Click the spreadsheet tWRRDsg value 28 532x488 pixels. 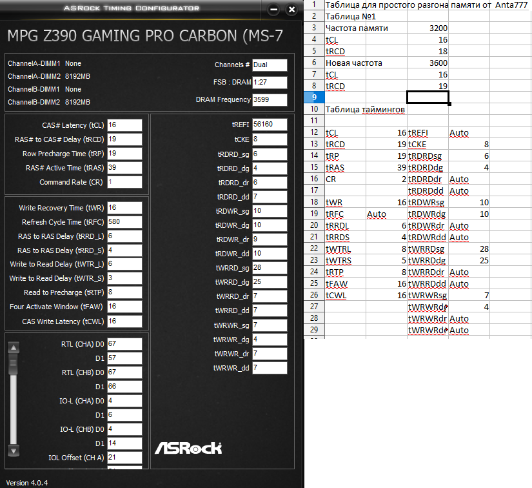469,249
